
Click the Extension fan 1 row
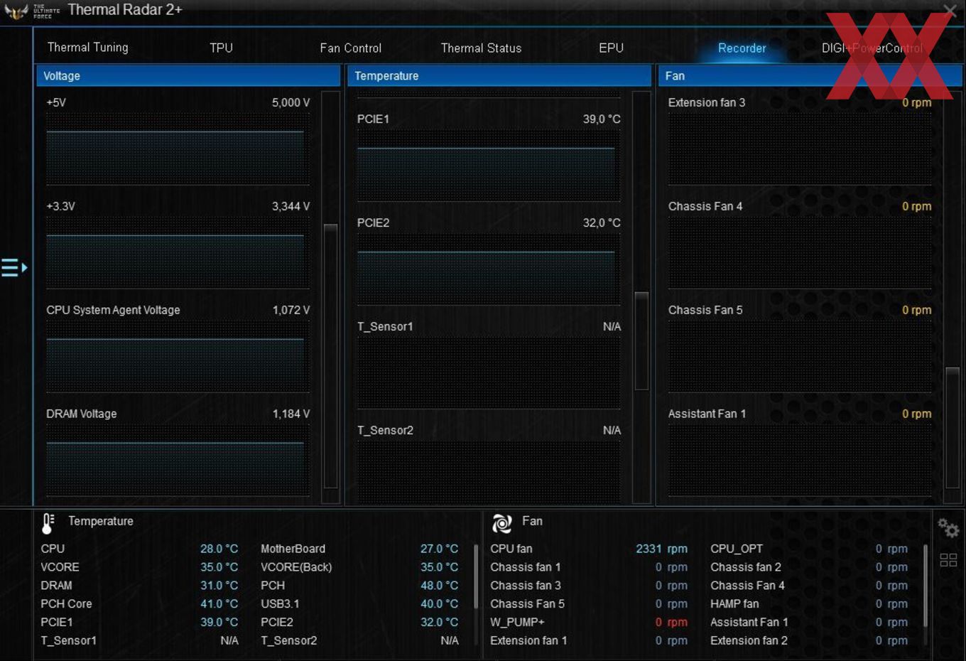(589, 640)
